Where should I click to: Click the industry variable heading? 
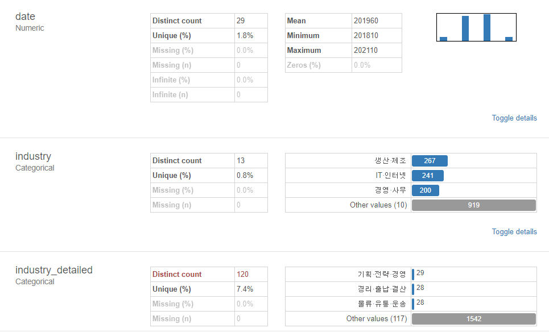(33, 156)
